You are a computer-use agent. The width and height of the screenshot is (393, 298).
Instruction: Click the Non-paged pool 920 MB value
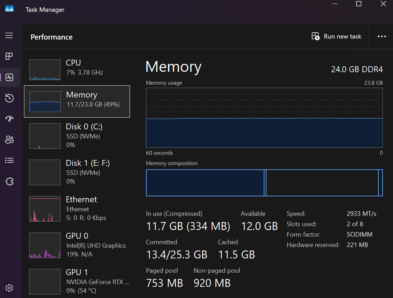click(x=212, y=283)
